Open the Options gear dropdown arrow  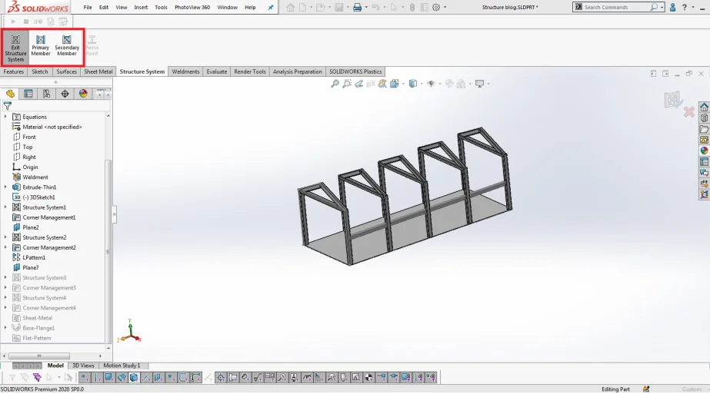pos(445,8)
